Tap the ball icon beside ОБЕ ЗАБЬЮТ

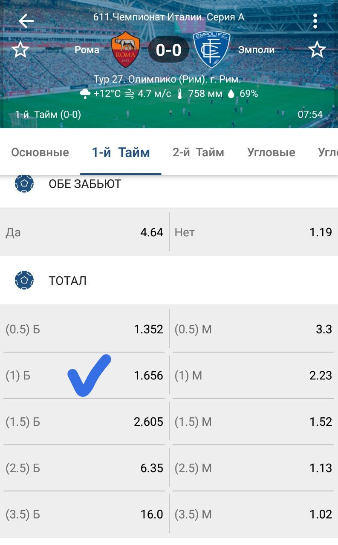[24, 184]
